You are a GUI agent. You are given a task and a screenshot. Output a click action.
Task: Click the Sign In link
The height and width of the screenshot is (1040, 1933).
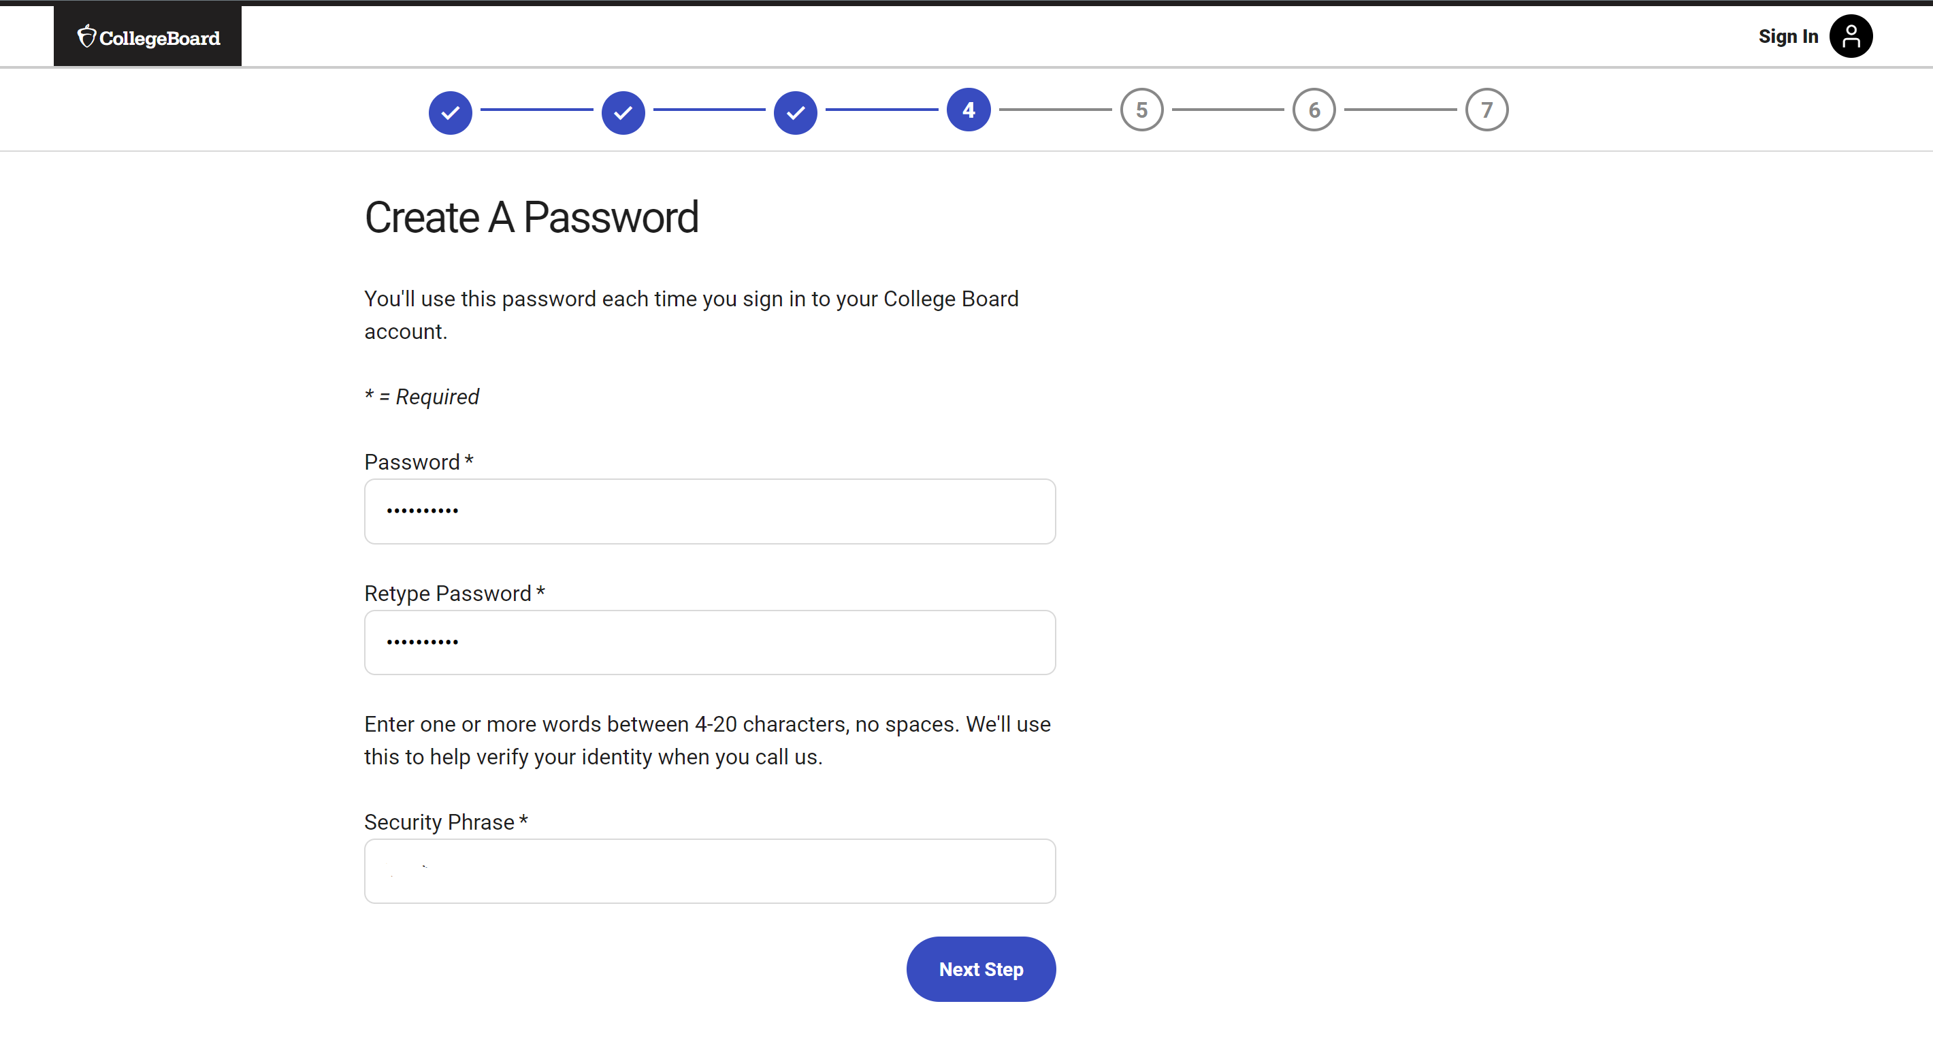tap(1787, 36)
